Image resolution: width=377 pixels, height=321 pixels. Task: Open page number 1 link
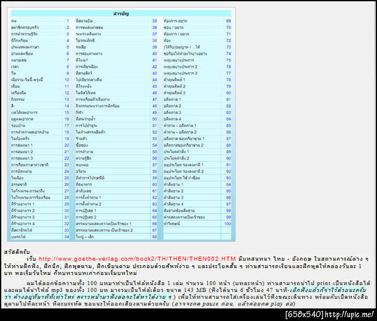(68, 21)
